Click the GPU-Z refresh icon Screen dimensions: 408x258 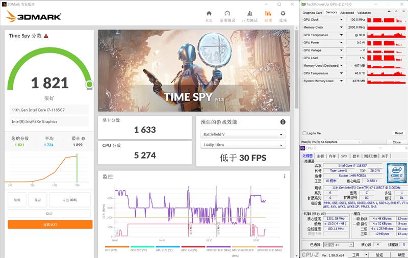396,11
